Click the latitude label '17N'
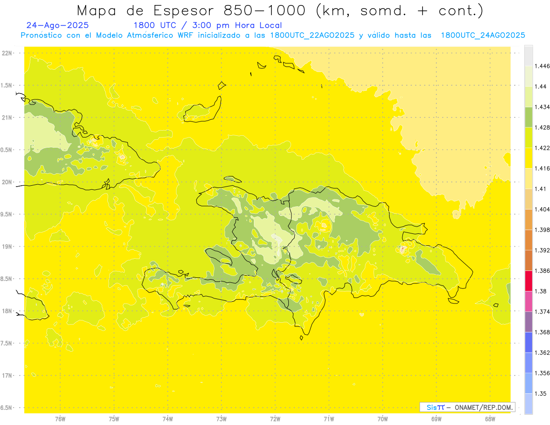 click(7, 375)
